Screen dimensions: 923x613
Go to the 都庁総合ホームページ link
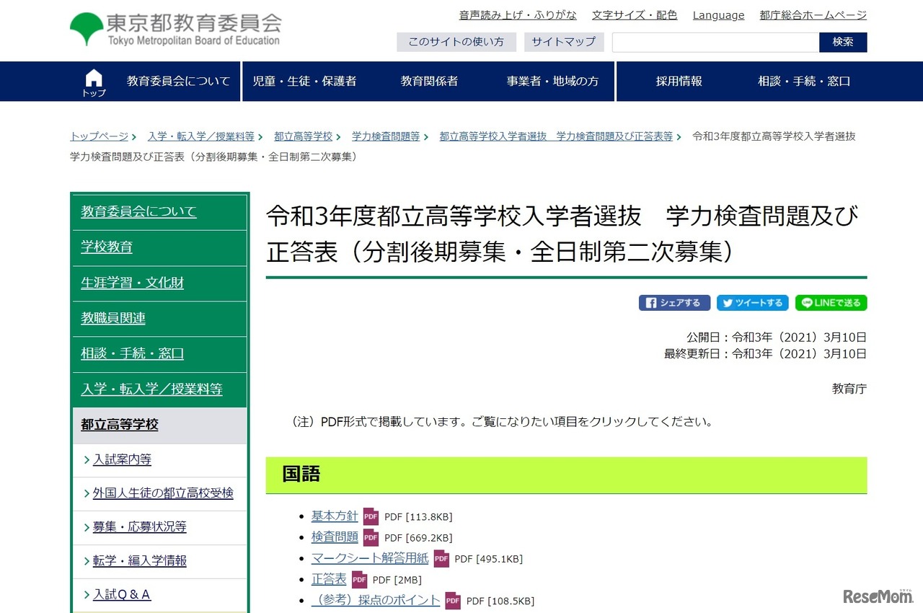813,15
